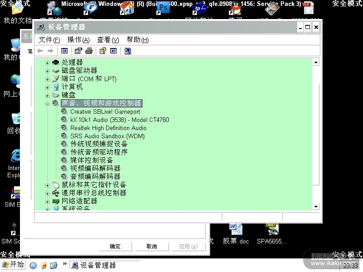Image resolution: width=363 pixels, height=272 pixels.
Task: Click the processor chip icon beside 处理器
Action: [x=55, y=62]
